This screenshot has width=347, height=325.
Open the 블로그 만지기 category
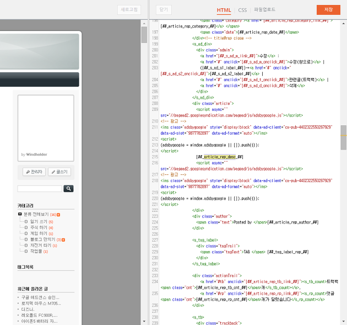pos(43,239)
